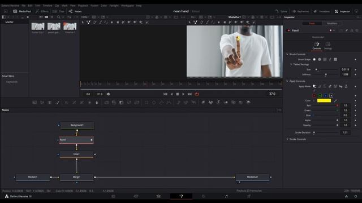Open the Paint1 Settings tab
This screenshot has height=203, width=362.
(x=328, y=46)
